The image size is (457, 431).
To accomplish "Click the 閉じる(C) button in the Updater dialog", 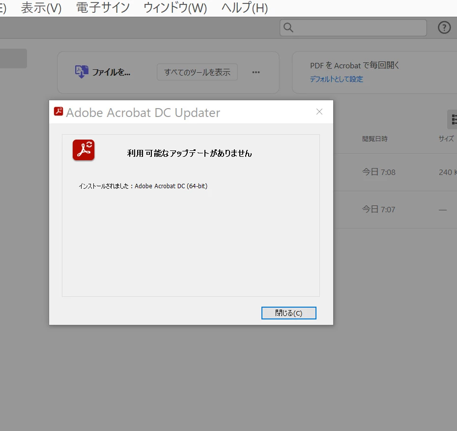I will click(x=288, y=313).
